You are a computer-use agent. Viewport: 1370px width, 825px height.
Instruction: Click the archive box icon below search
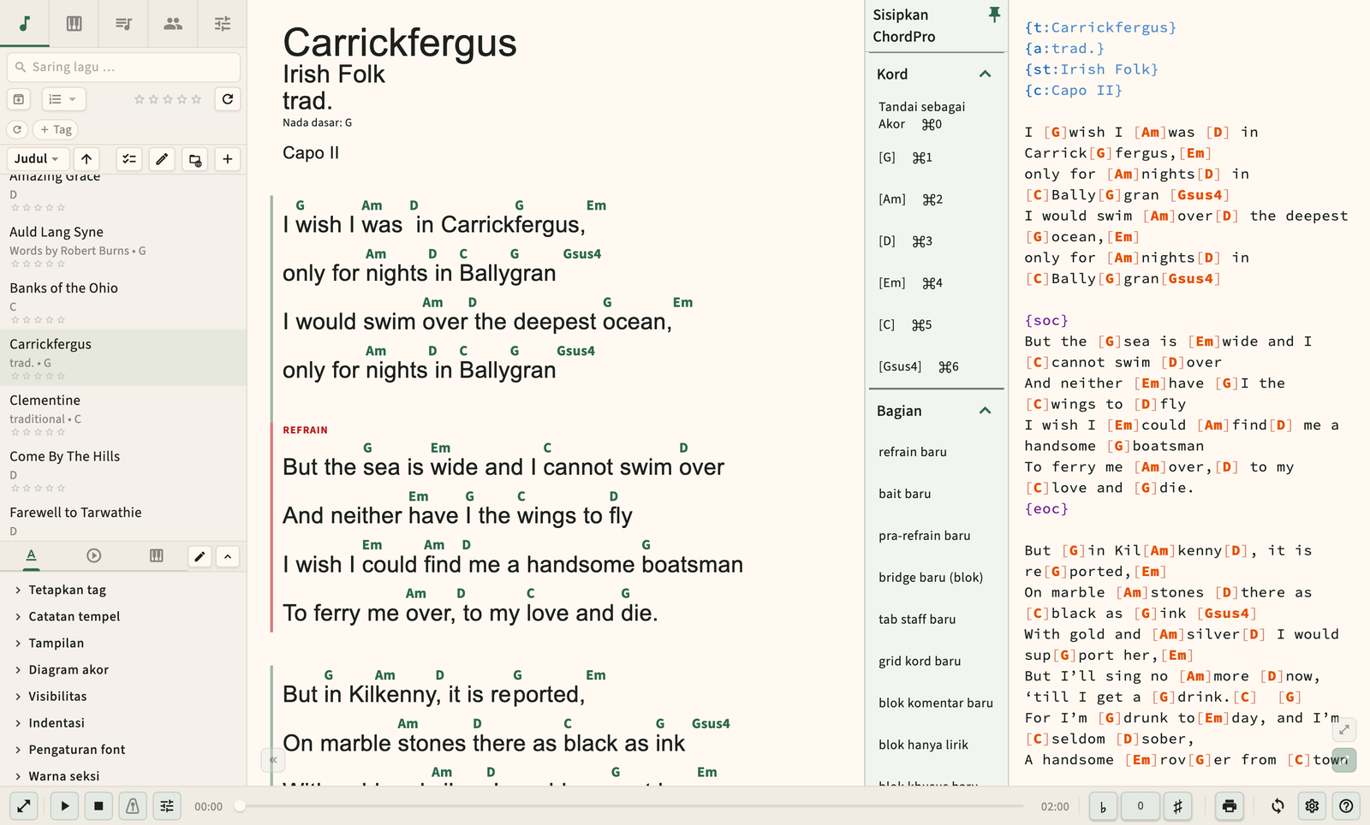tap(19, 99)
